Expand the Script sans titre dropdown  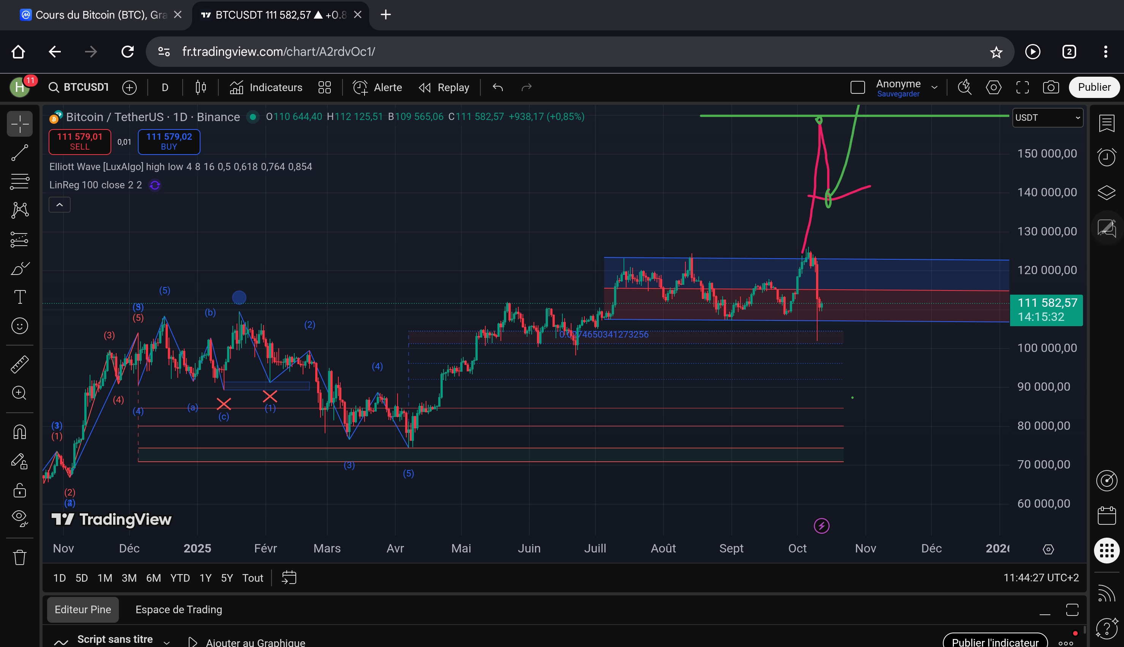[x=167, y=642]
